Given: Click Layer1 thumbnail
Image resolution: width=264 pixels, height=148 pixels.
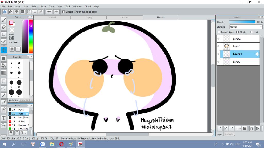Looking at the screenshot, I should [226, 46].
